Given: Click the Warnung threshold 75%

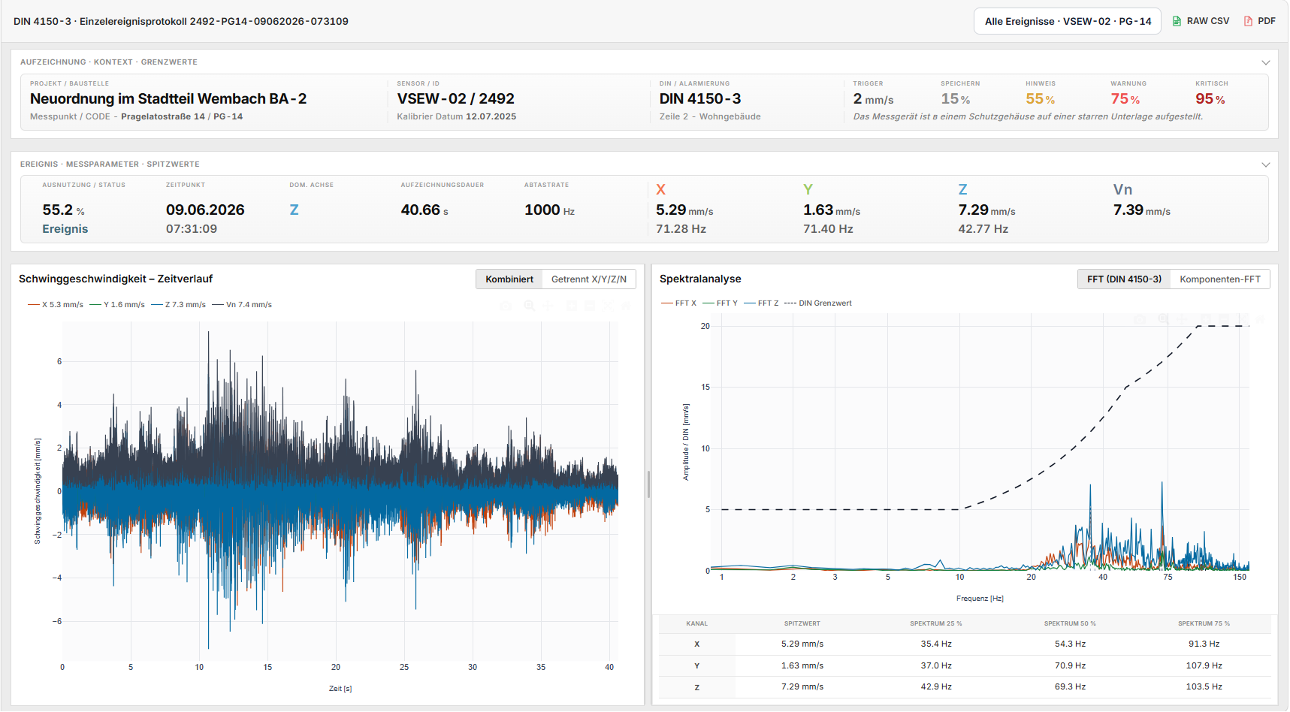Looking at the screenshot, I should pos(1125,99).
